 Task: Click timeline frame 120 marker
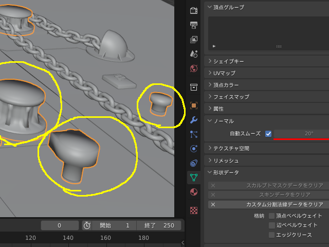point(30,238)
